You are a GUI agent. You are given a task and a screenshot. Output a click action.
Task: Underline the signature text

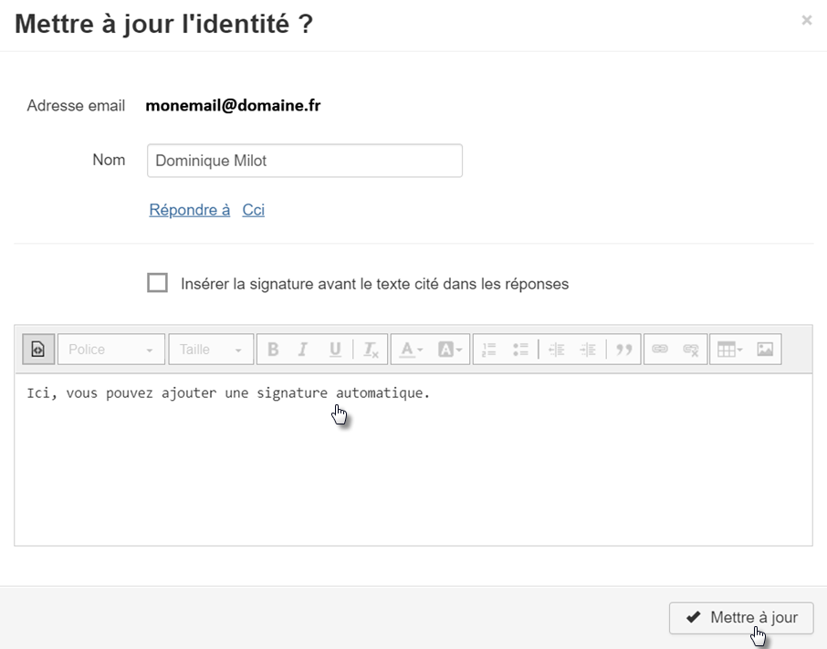click(335, 350)
